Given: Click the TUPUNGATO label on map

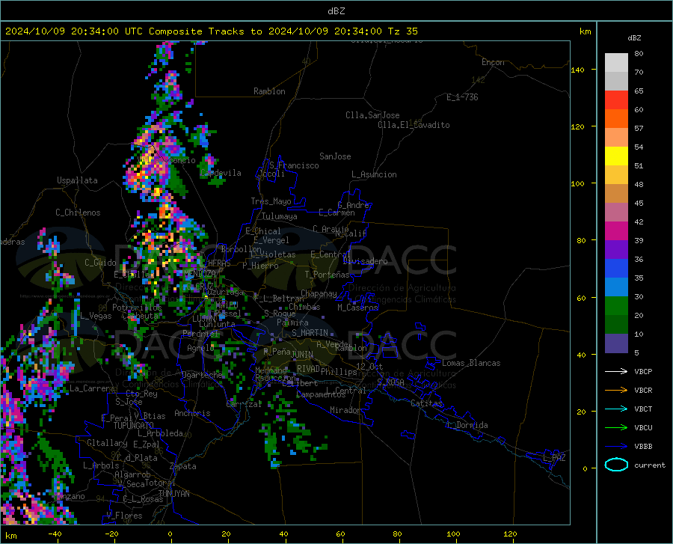Looking at the screenshot, I should click(134, 426).
